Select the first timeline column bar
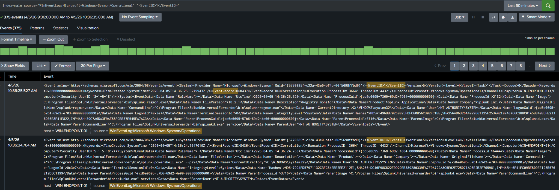Screen dimensions: 559x190 4,51
